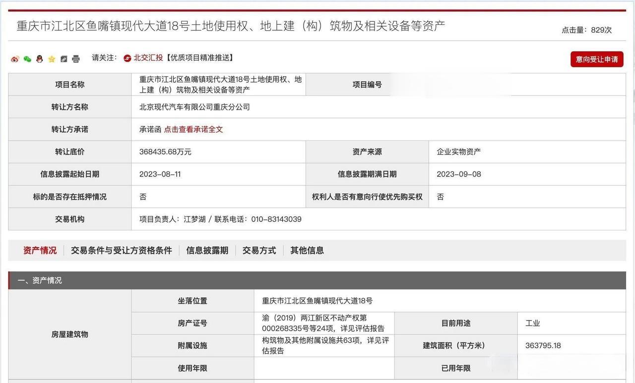Share the listing via WeChat icon
This screenshot has width=635, height=383.
(27, 59)
